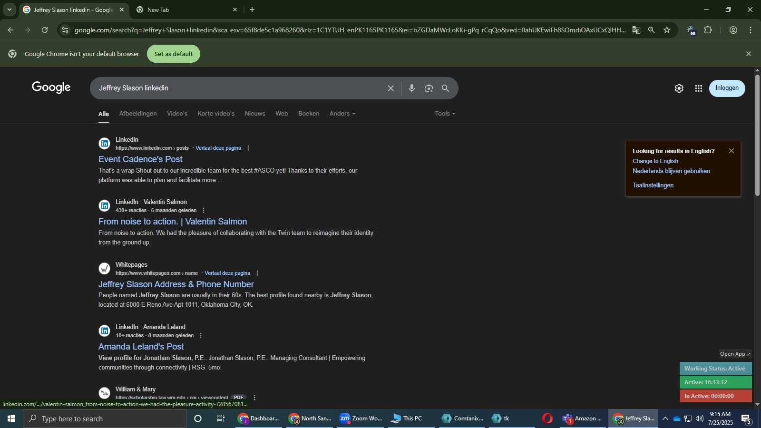
Task: Open Windows Start menu
Action: (x=11, y=418)
